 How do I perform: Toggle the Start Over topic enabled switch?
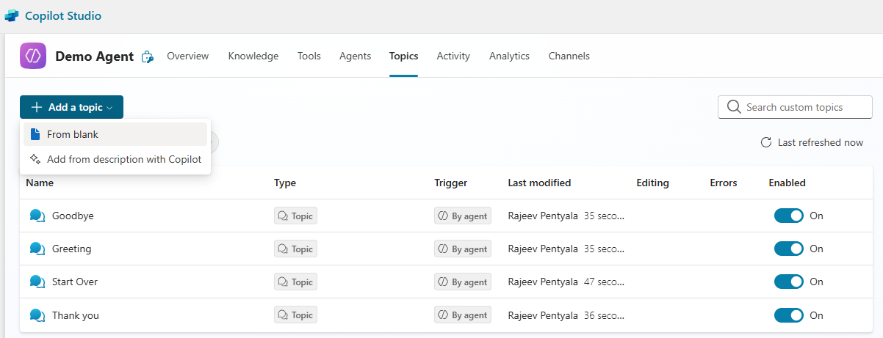coord(788,282)
